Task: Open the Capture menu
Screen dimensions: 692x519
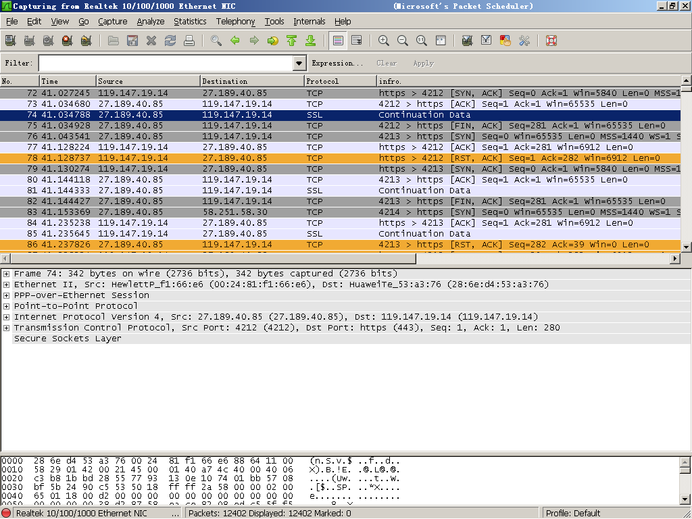Action: tap(113, 21)
